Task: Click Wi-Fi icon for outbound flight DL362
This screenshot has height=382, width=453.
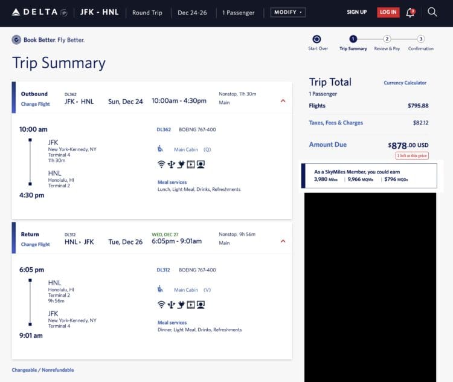Action: coord(161,164)
